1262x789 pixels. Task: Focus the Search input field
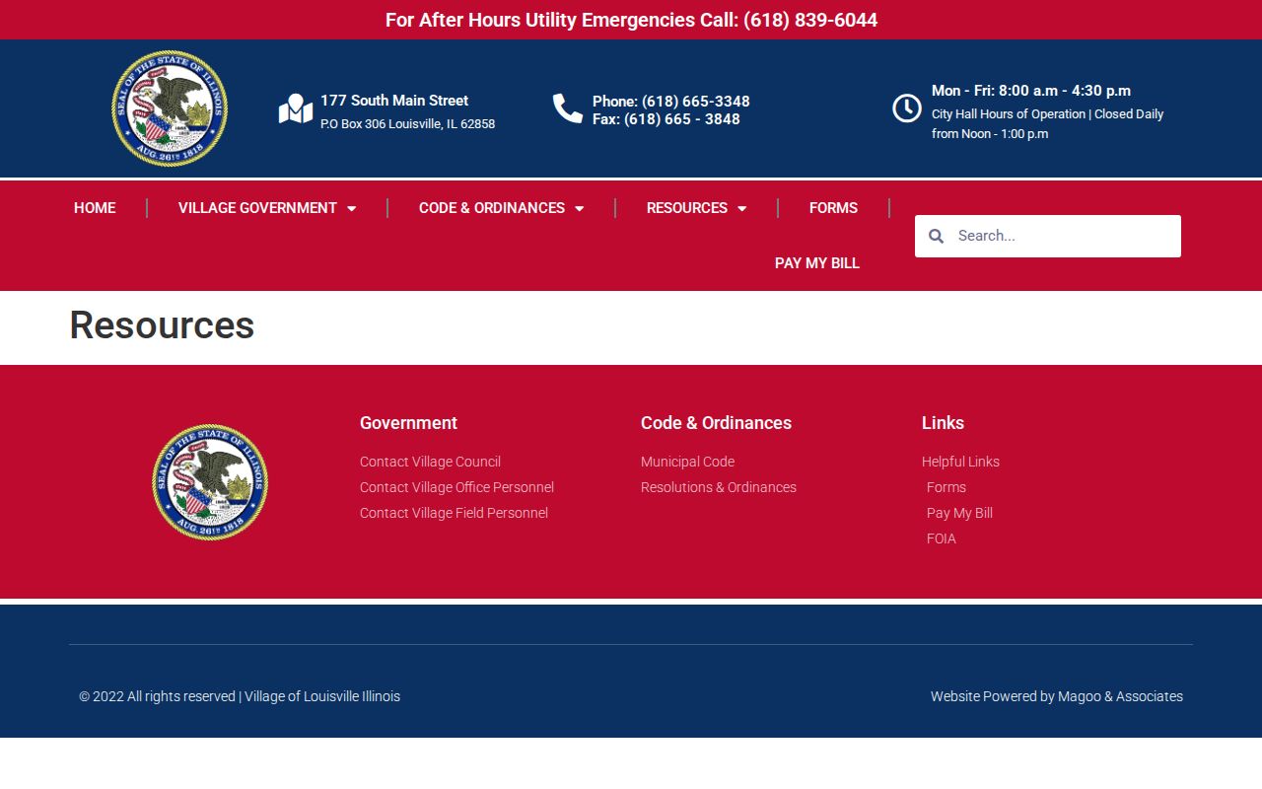[x=1064, y=236]
